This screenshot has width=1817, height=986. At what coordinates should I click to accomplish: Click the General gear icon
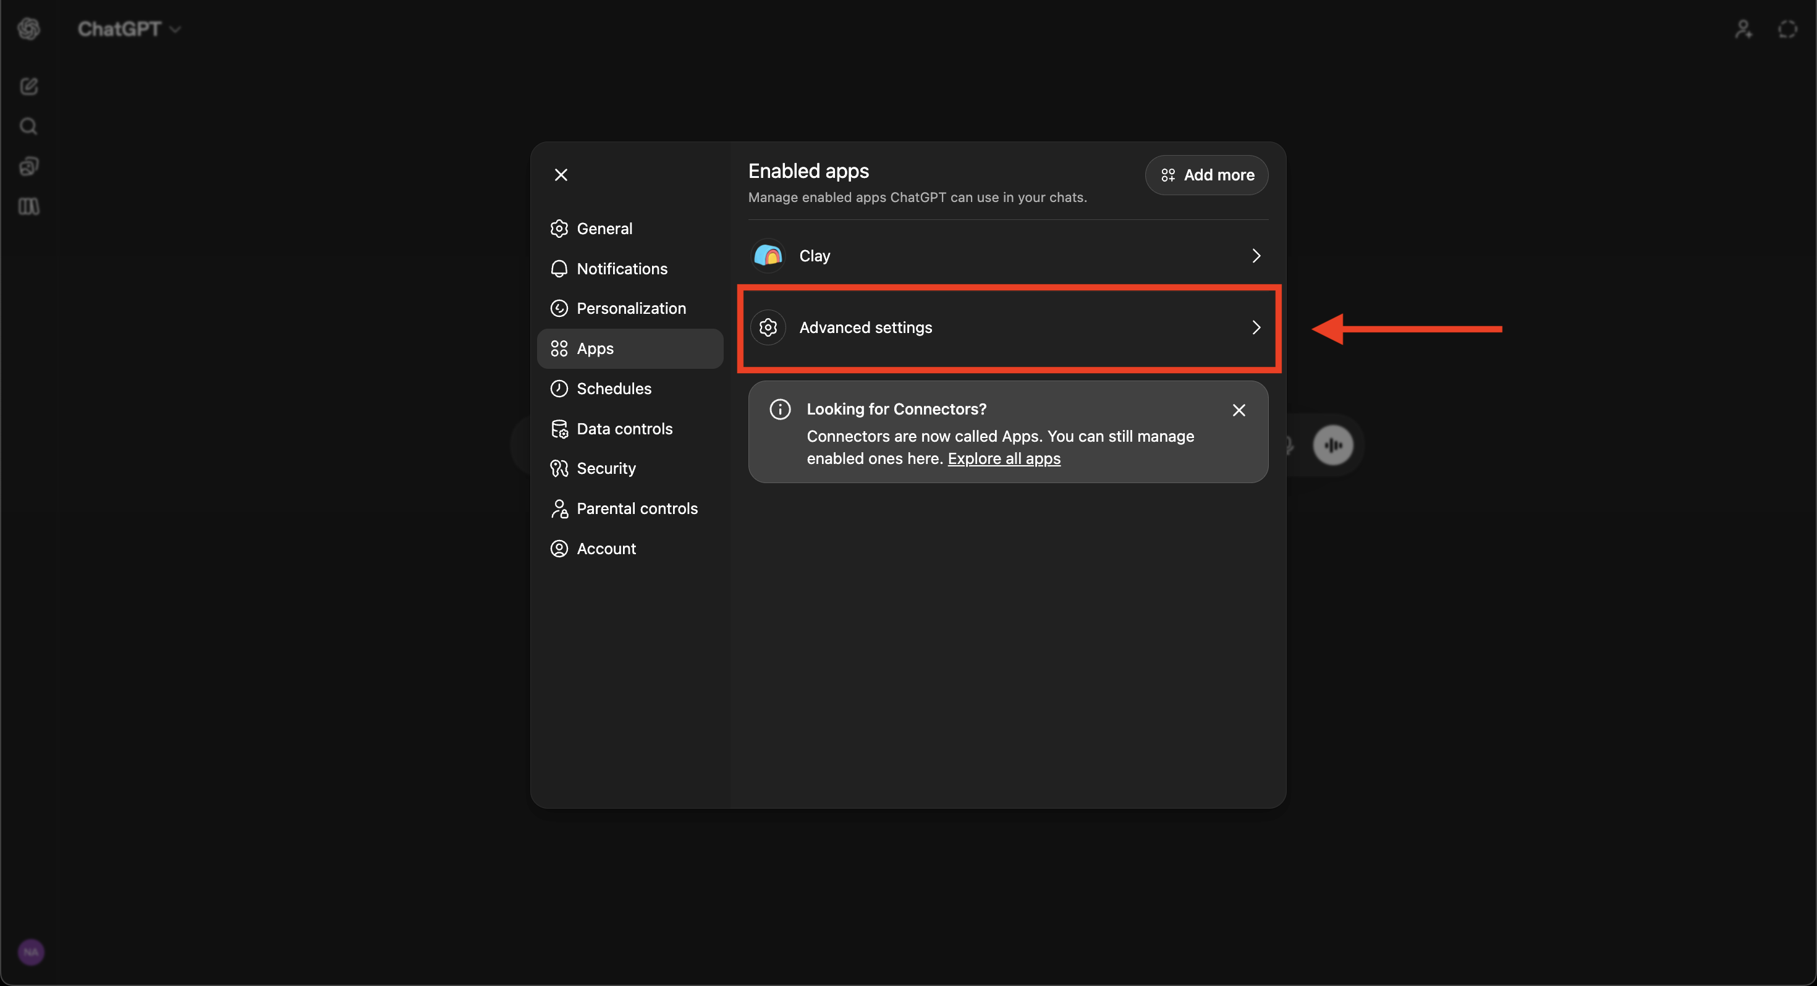(559, 229)
